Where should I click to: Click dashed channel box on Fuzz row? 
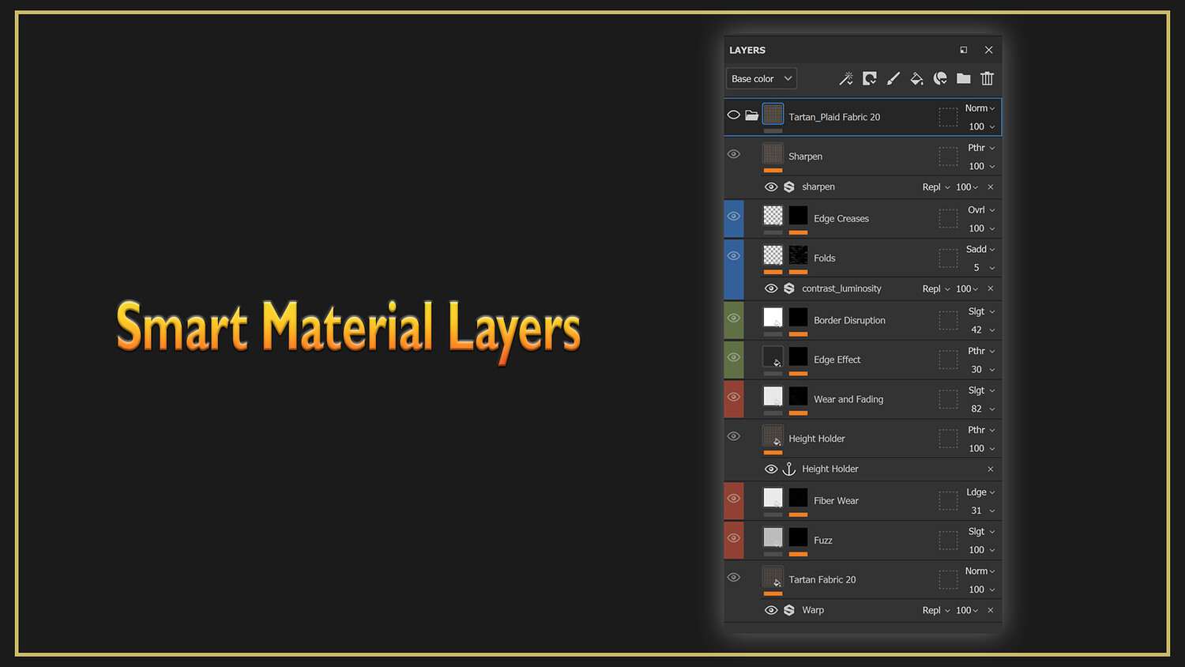click(x=948, y=541)
